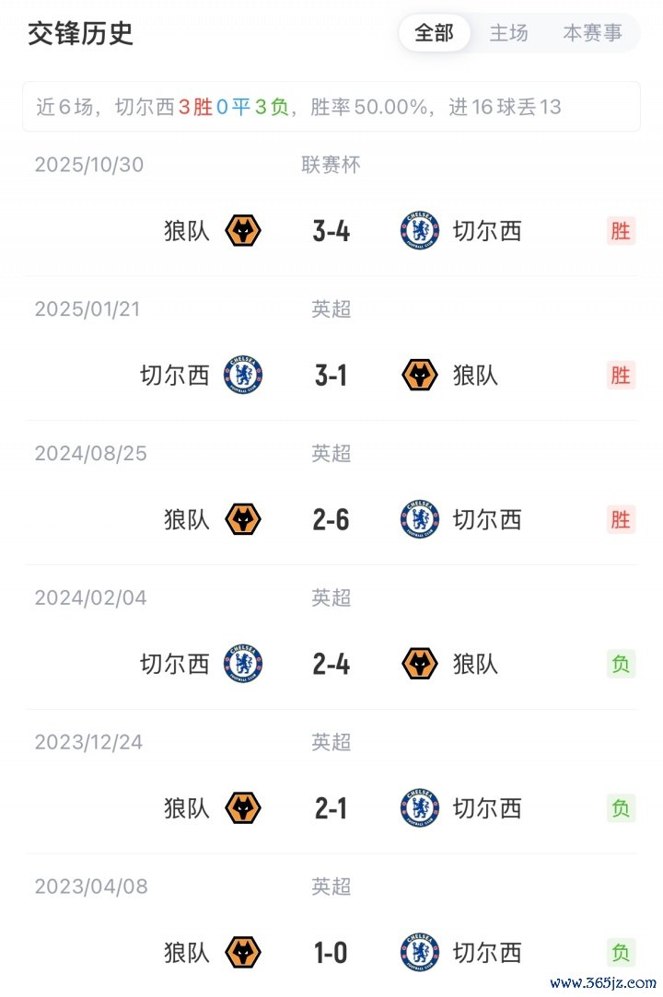This screenshot has height=997, width=663.
Task: Click the 胜 badge on 2024/08/25 match
Action: coord(621,519)
